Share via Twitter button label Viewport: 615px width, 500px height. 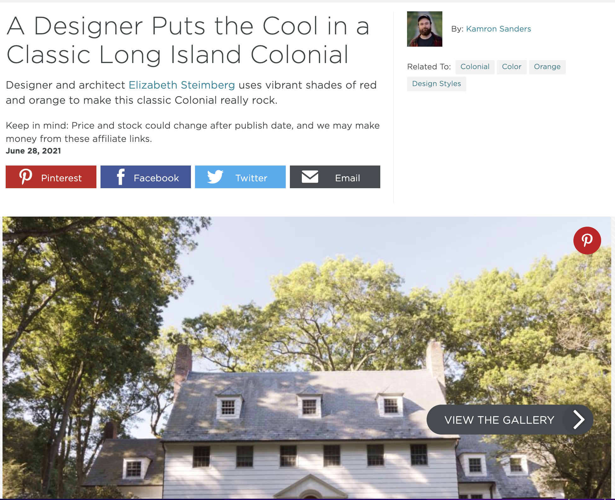(251, 178)
